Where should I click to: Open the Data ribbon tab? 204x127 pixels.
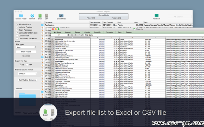119,32
